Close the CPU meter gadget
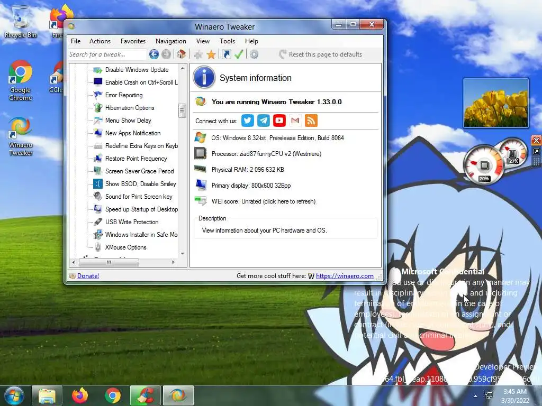 coord(536,140)
